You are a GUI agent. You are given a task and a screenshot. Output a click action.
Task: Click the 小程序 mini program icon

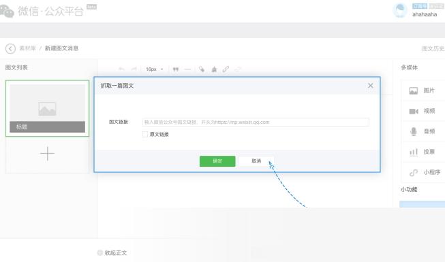[414, 172]
